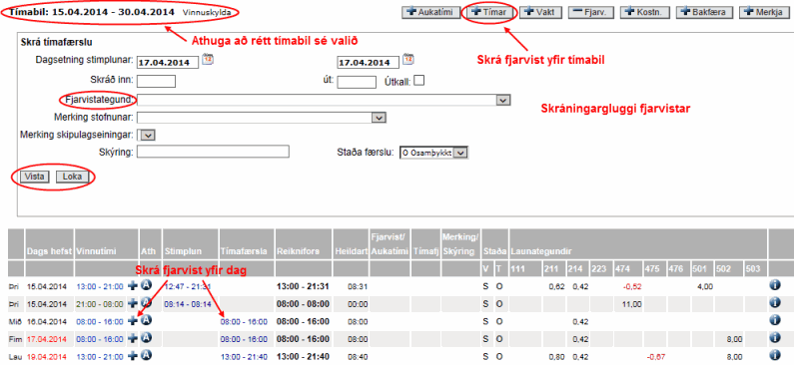Screen dimensions: 794x365
Task: Click the red date 19.04.2014
Action: 47,357
